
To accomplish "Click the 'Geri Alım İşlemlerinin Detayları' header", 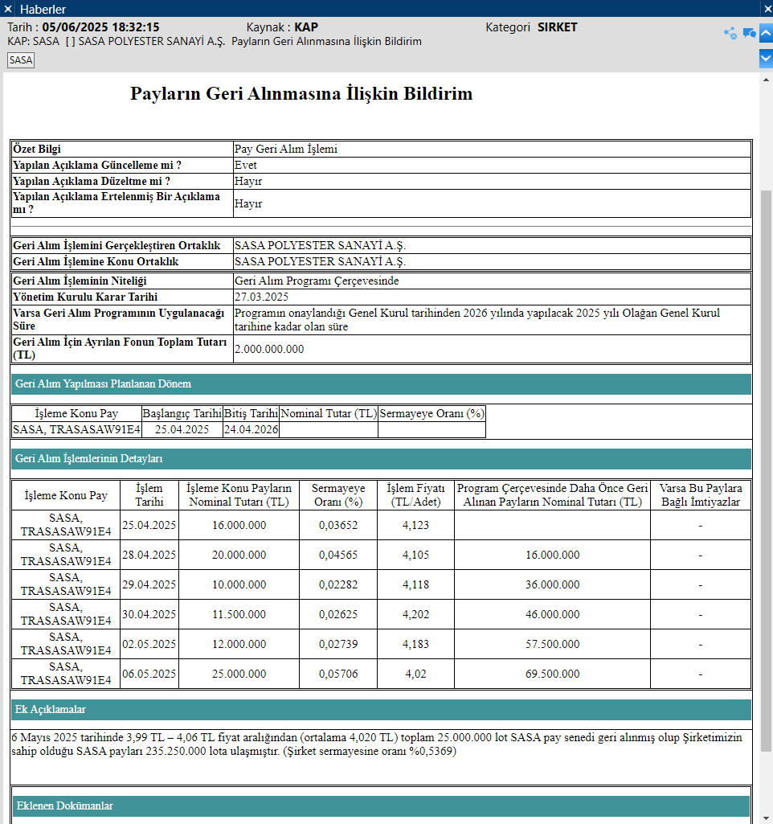I will (x=381, y=459).
